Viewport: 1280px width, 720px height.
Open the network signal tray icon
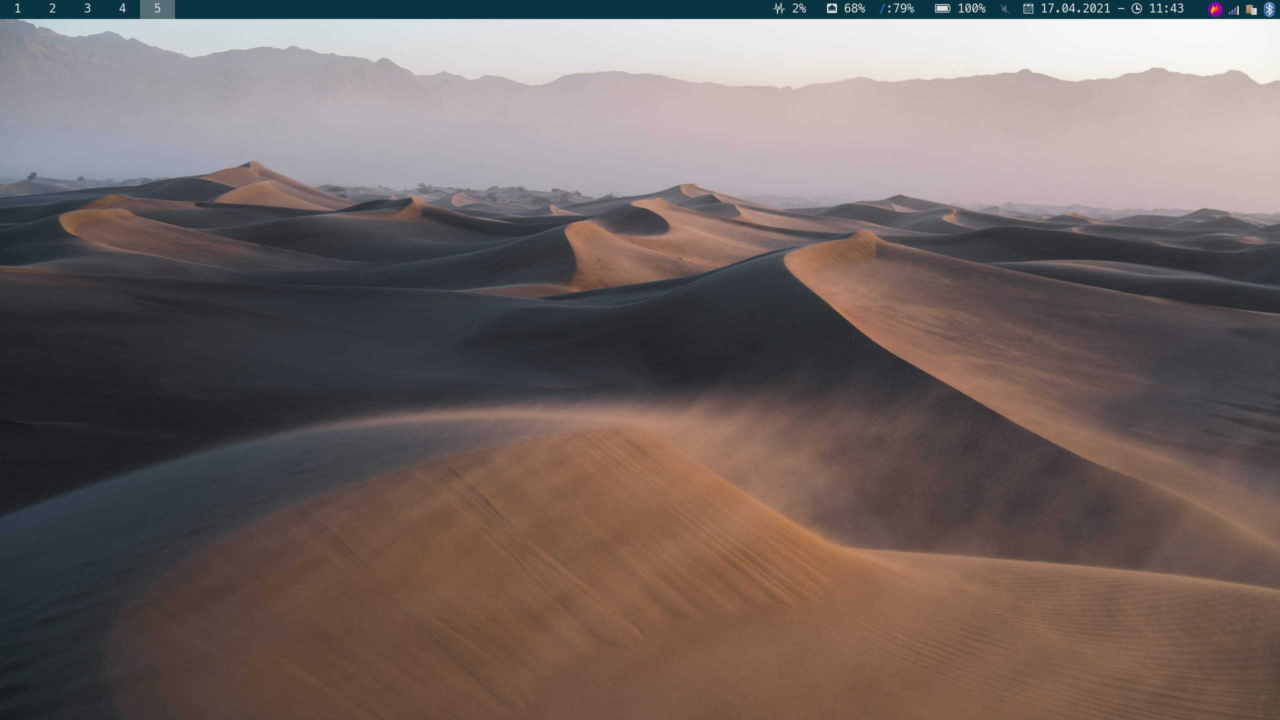(1233, 10)
